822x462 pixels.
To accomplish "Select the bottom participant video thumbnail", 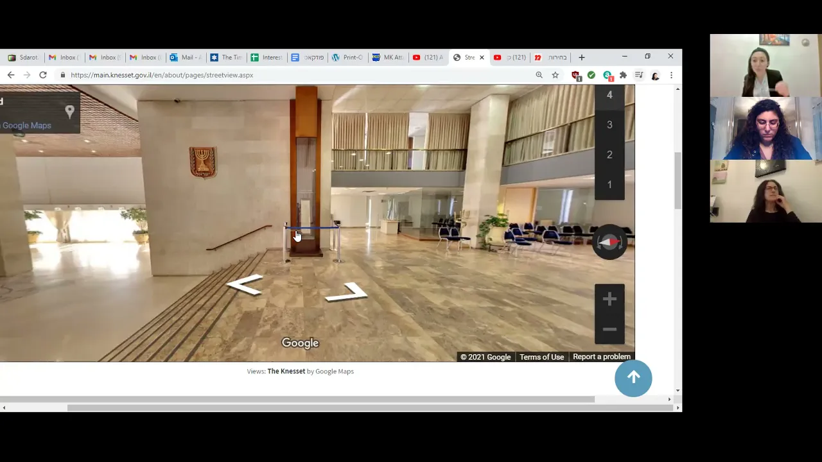I will click(765, 191).
